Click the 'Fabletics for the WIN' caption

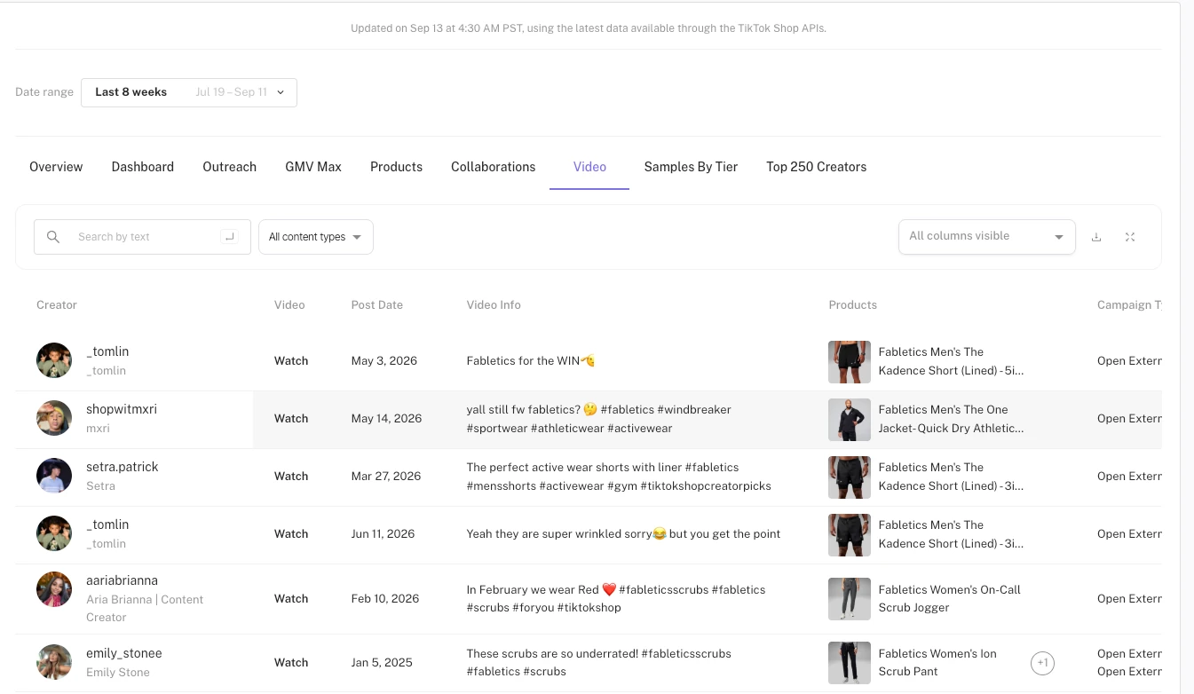coord(531,361)
